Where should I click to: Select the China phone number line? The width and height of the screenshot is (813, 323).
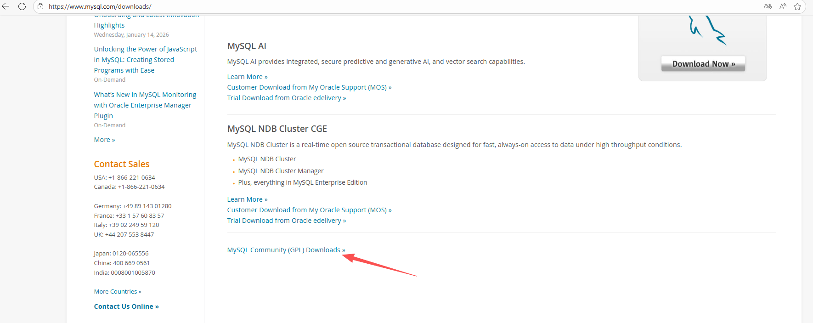(122, 263)
